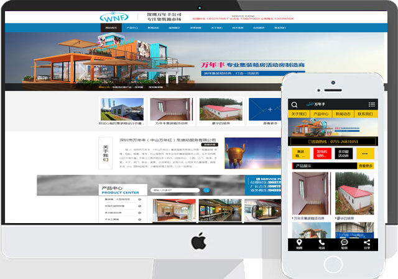Open the bedroom interior product photo

pyautogui.click(x=174, y=210)
